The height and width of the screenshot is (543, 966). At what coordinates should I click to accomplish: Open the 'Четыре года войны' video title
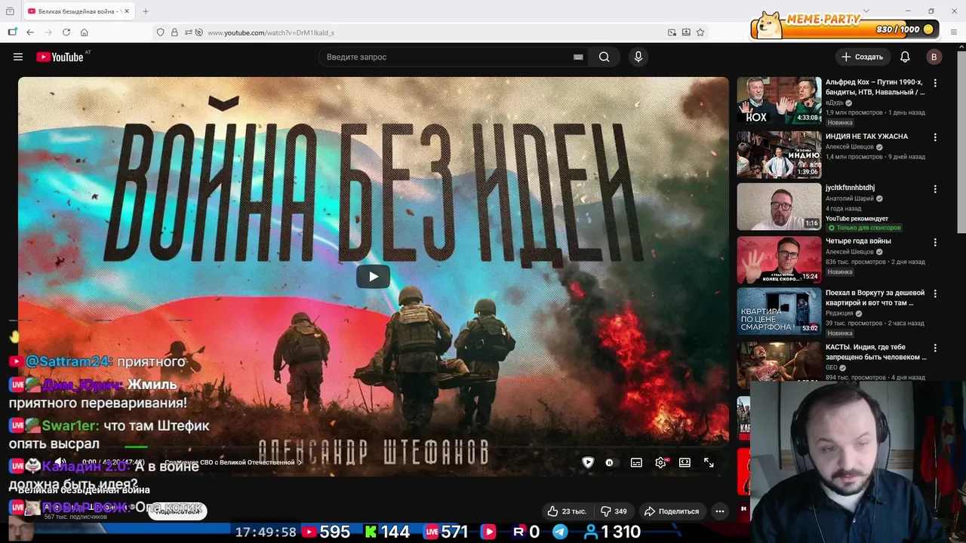[858, 241]
